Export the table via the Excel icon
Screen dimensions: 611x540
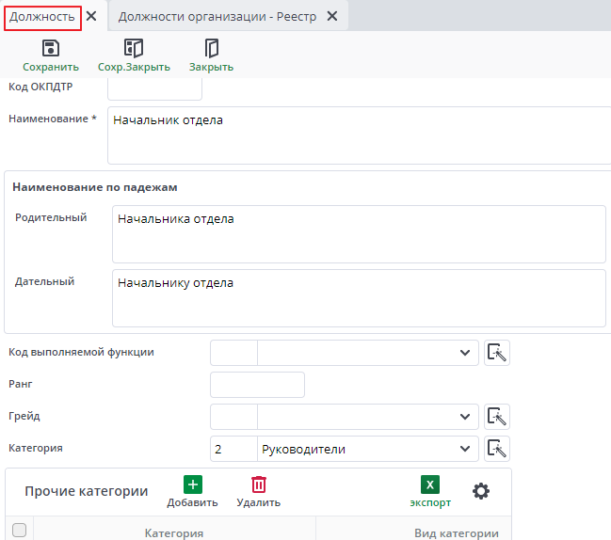point(429,485)
